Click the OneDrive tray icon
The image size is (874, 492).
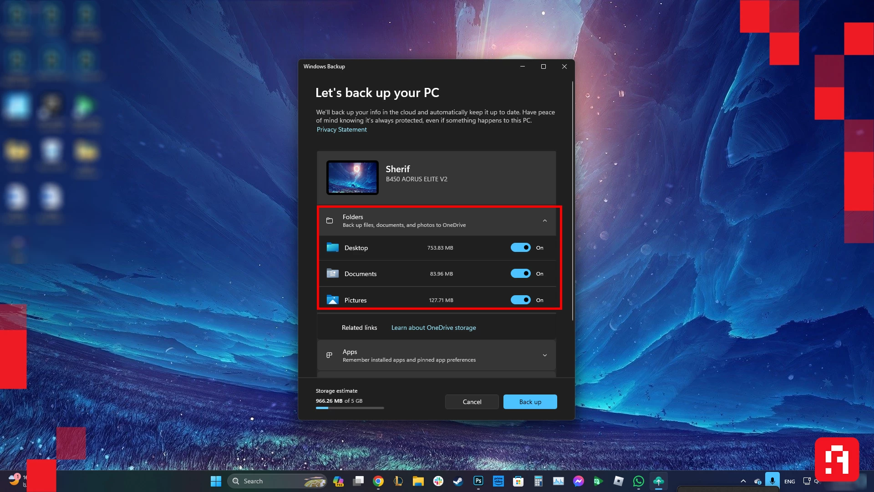758,481
